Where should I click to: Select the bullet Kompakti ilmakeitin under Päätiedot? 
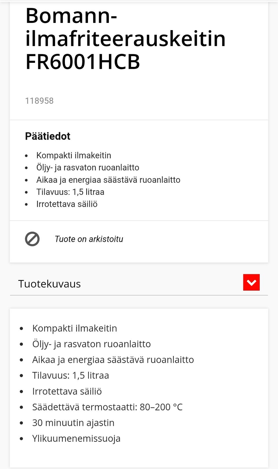(x=74, y=155)
